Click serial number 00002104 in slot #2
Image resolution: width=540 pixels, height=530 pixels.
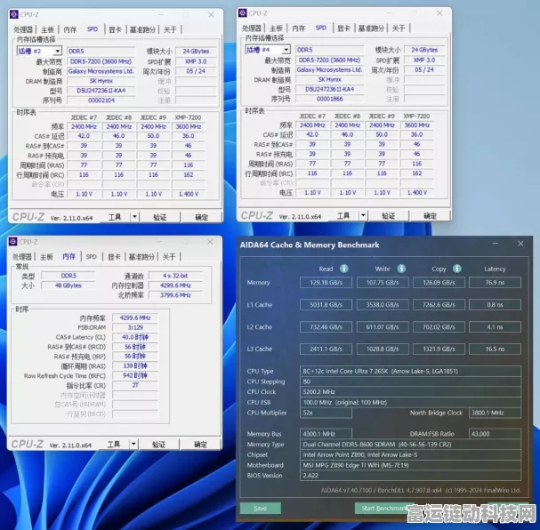(x=101, y=100)
